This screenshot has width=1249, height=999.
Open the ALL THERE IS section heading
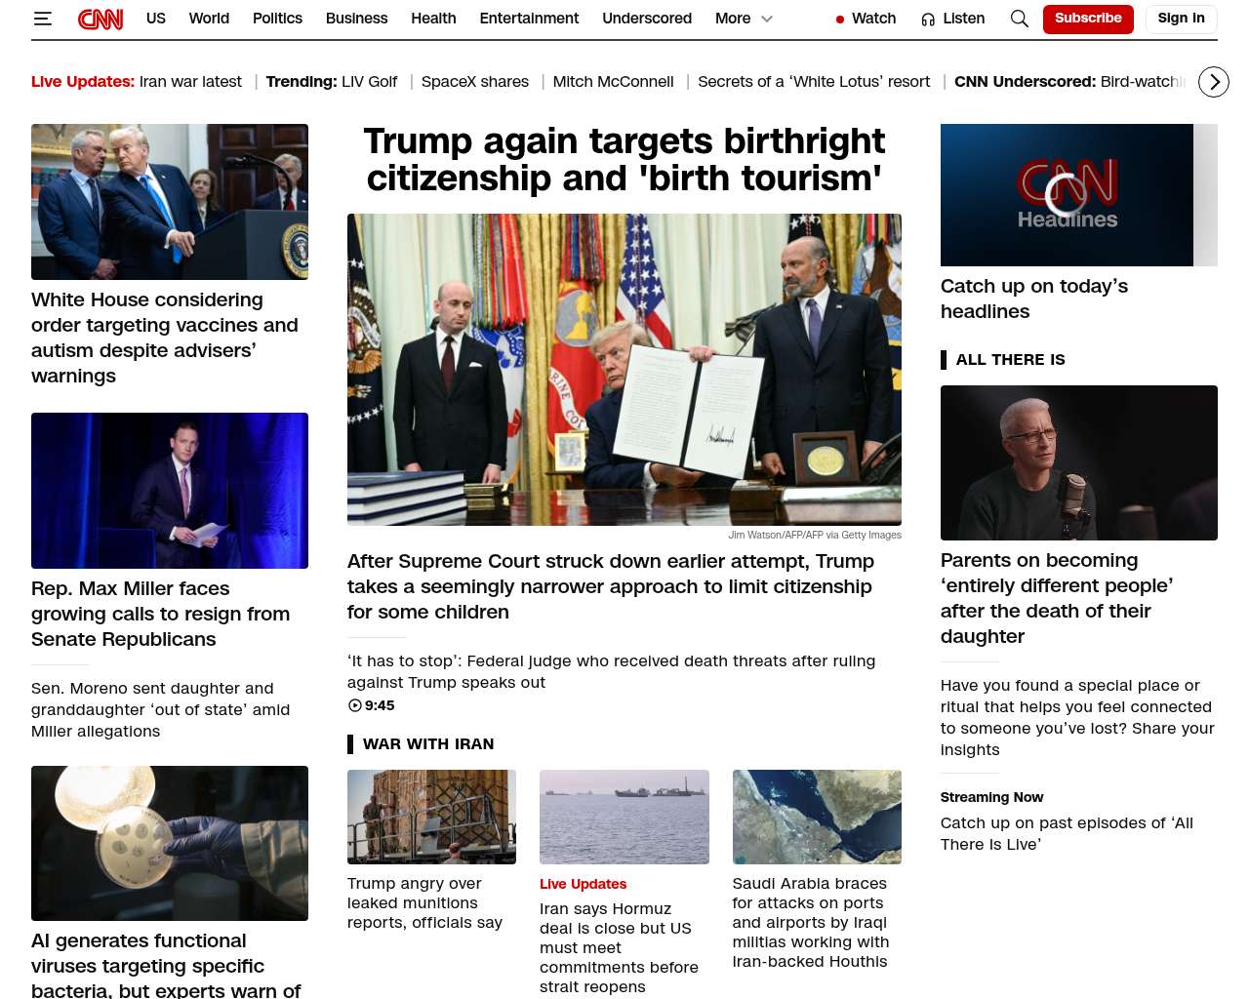[1011, 360]
